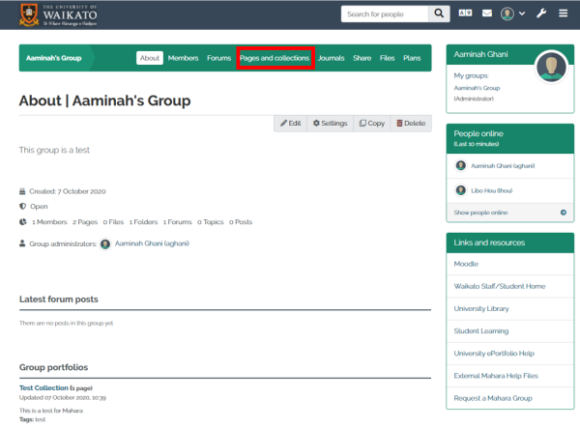Click the search magnifier button
580x428 pixels.
click(x=440, y=14)
